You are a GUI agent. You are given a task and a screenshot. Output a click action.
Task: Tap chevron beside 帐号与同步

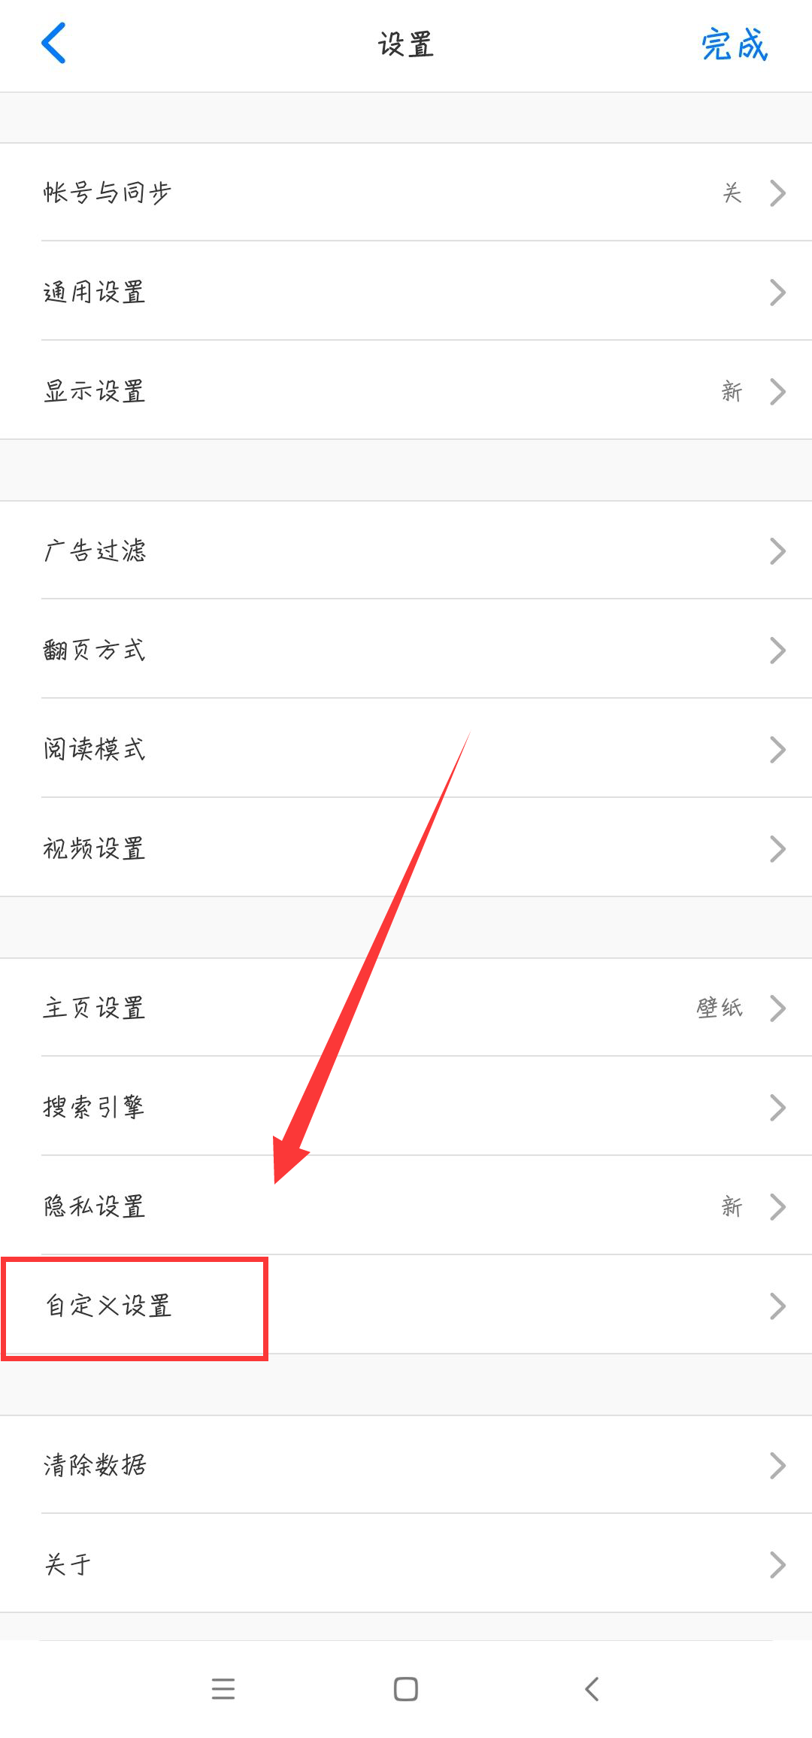pos(778,193)
